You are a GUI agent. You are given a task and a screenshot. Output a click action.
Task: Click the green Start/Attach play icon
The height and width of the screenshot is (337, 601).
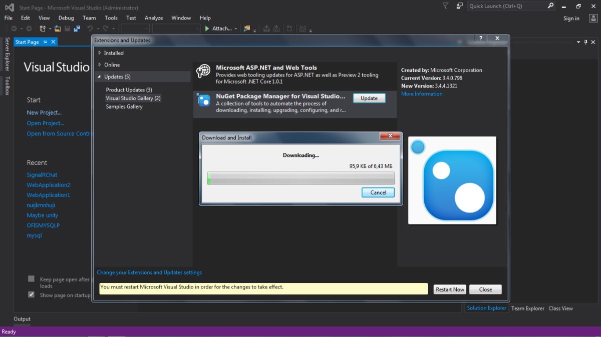tap(207, 29)
